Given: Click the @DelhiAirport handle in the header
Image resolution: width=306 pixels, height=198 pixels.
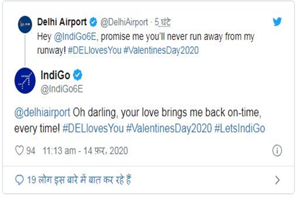Looking at the screenshot, I should (x=124, y=22).
